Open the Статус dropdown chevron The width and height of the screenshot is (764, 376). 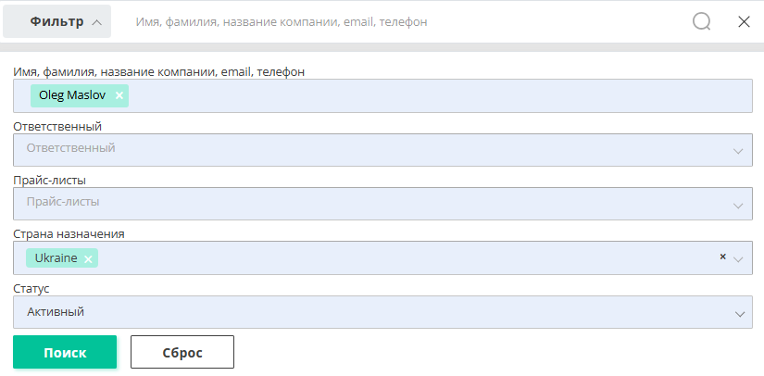(740, 314)
